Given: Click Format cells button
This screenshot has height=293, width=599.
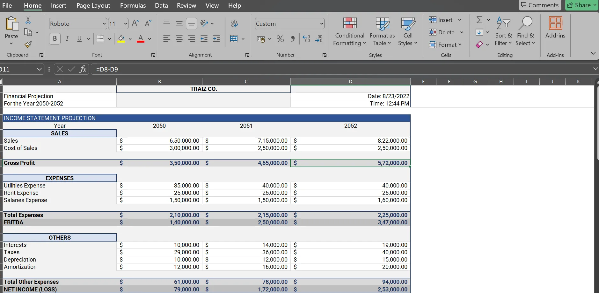Looking at the screenshot, I should tap(445, 44).
